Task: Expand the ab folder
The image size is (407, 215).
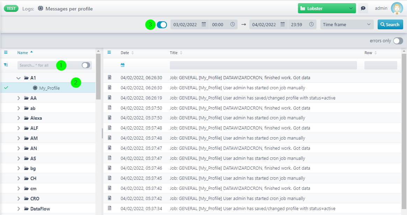Action: coord(19,108)
